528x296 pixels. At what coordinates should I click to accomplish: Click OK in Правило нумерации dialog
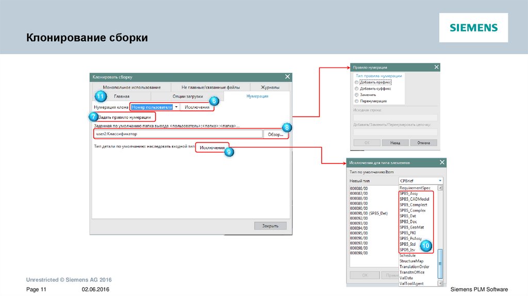(367, 143)
